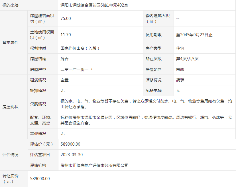
Task: Click the 抵押情况 label
Action: point(38,91)
